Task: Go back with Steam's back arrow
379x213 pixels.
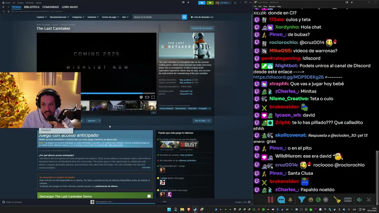Action: click(x=3, y=7)
